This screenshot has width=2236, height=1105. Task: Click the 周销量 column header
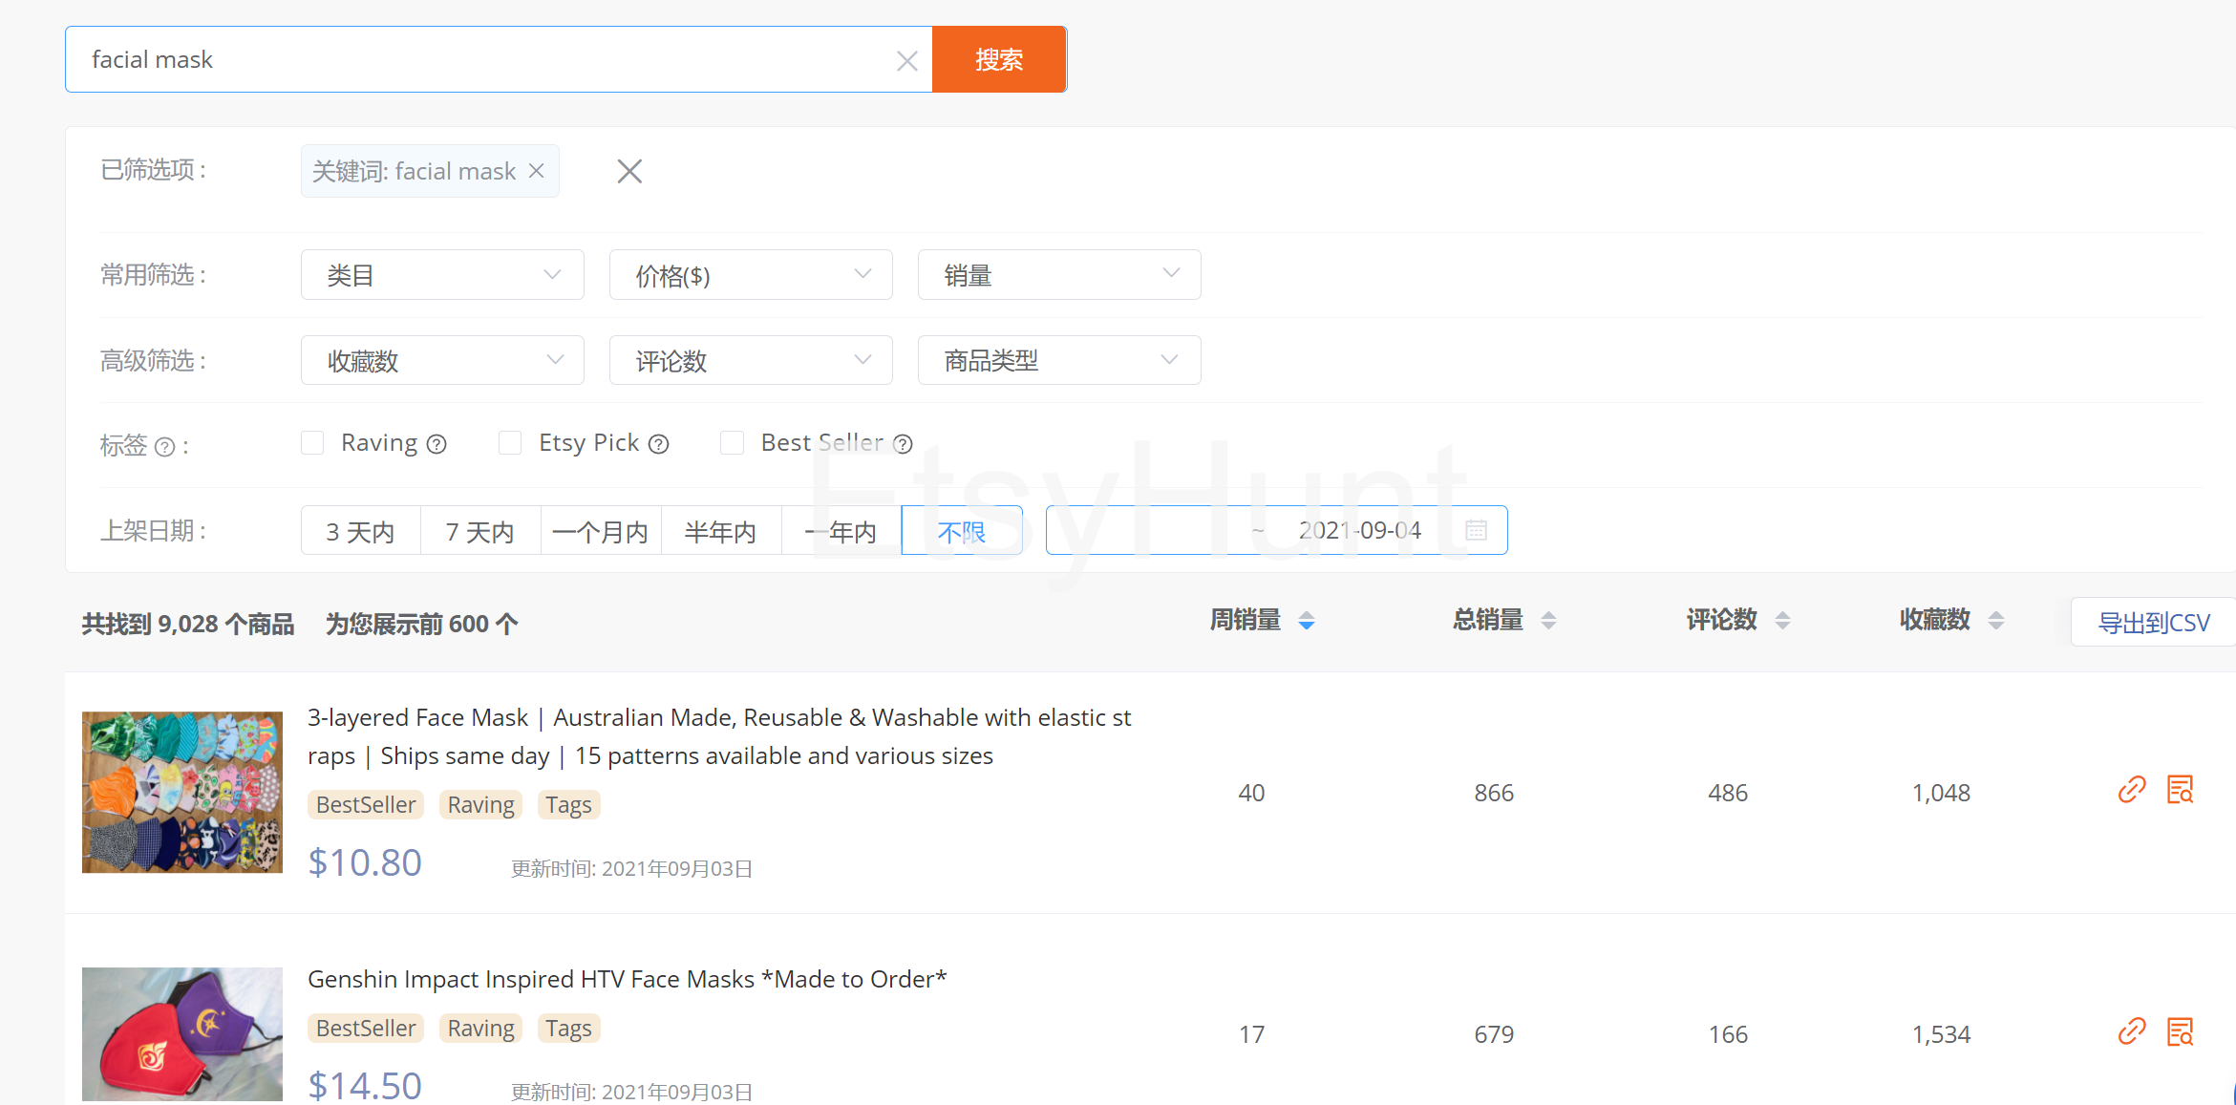point(1246,620)
